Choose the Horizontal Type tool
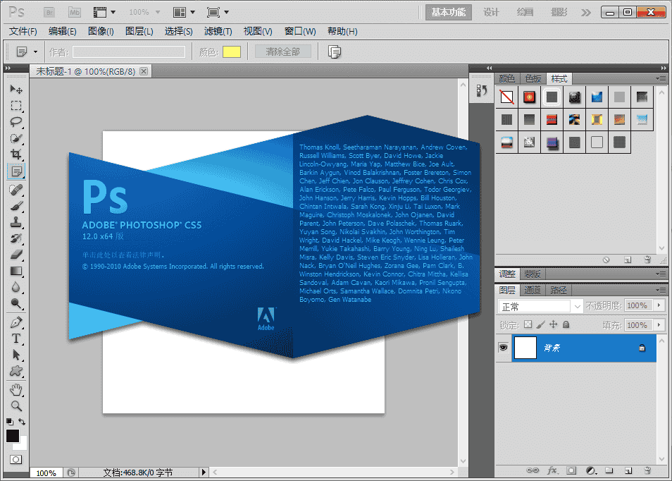Viewport: 672px width, 481px height. [x=15, y=339]
